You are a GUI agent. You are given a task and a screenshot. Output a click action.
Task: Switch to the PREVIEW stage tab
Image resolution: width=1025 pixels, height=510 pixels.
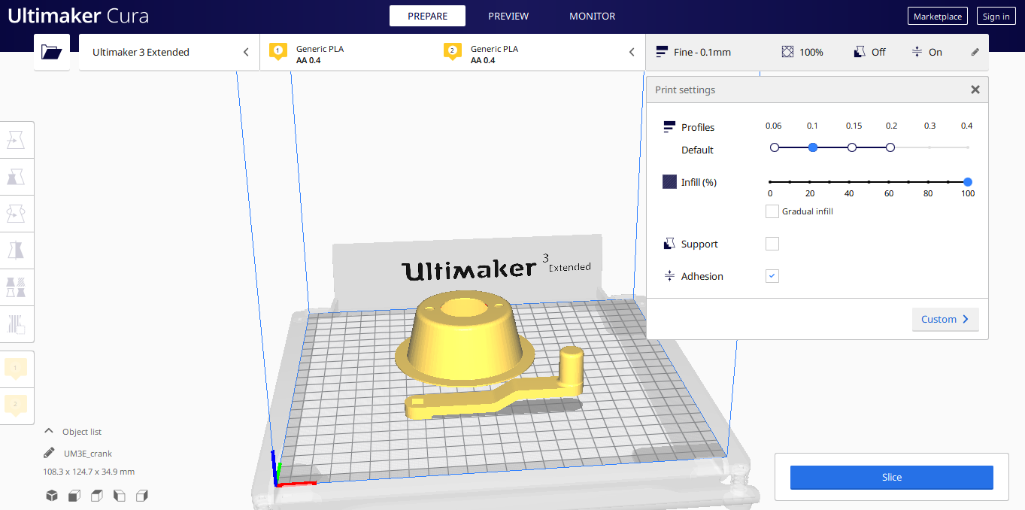[508, 16]
